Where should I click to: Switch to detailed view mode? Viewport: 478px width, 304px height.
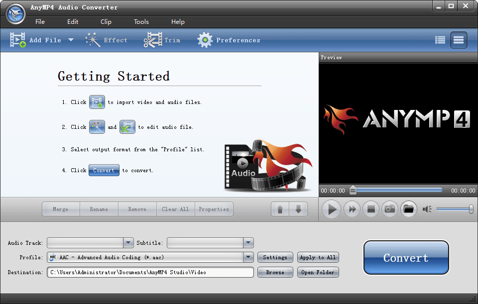pyautogui.click(x=458, y=40)
